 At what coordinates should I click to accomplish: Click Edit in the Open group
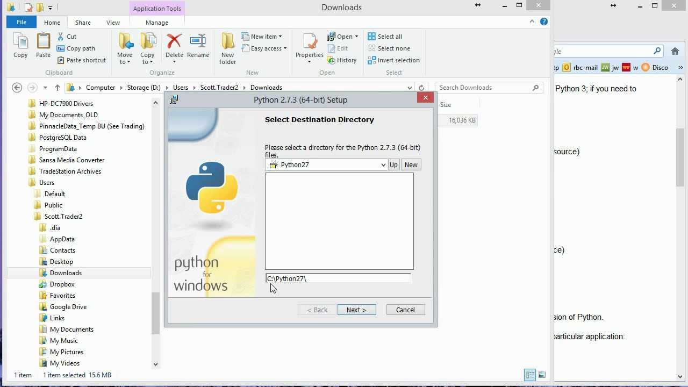click(x=338, y=48)
